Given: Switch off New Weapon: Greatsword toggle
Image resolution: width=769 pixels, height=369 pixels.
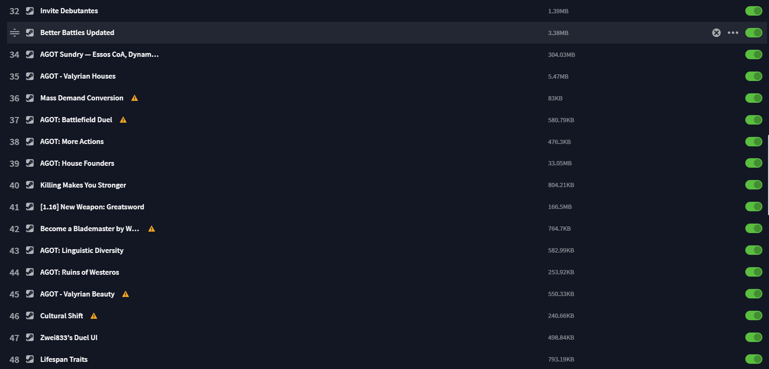Looking at the screenshot, I should 753,207.
